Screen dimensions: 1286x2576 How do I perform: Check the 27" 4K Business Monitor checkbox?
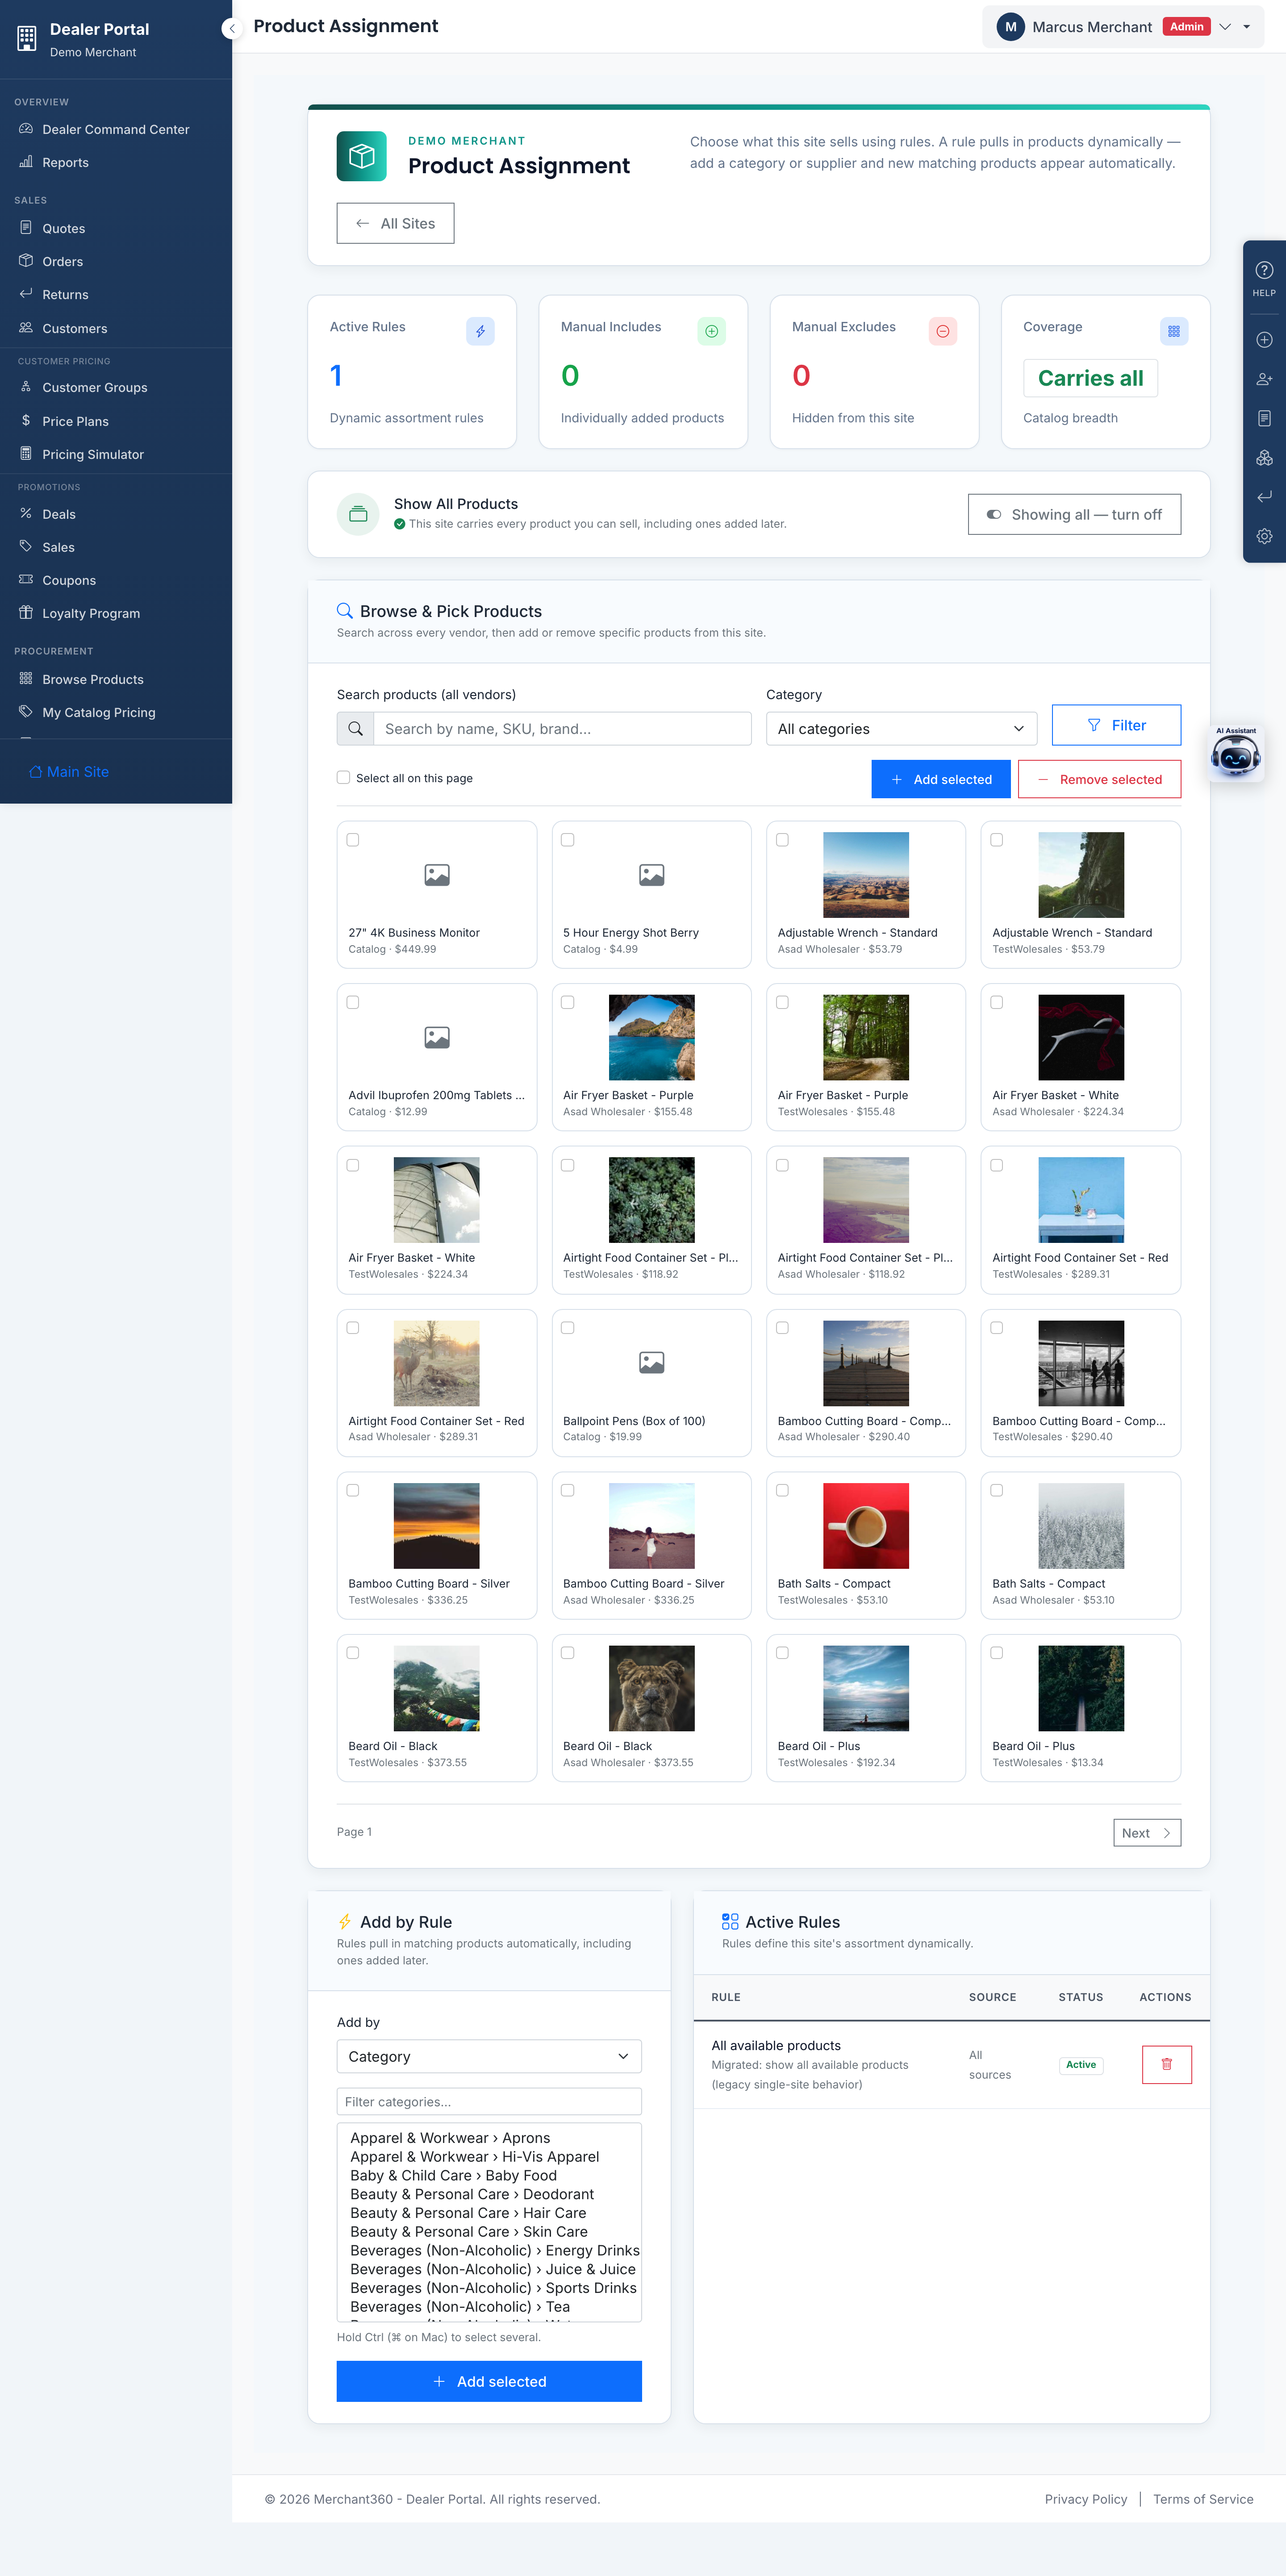[353, 840]
